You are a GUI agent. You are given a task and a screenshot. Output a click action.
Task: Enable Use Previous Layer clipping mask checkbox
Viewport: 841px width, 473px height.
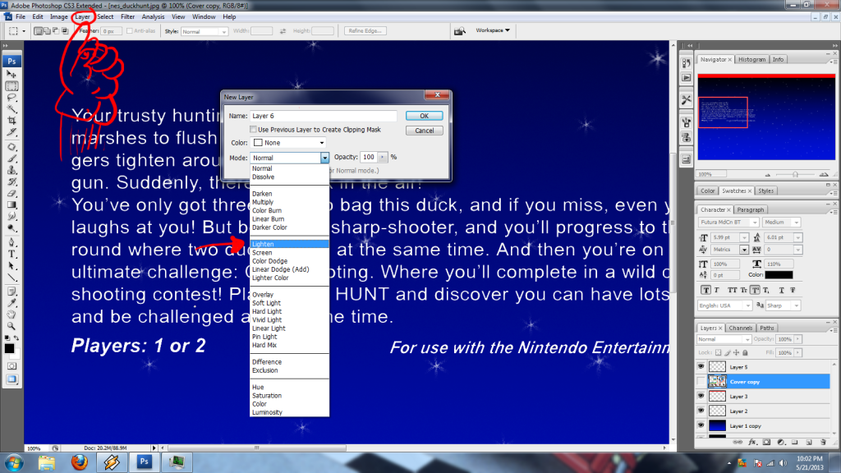(253, 130)
